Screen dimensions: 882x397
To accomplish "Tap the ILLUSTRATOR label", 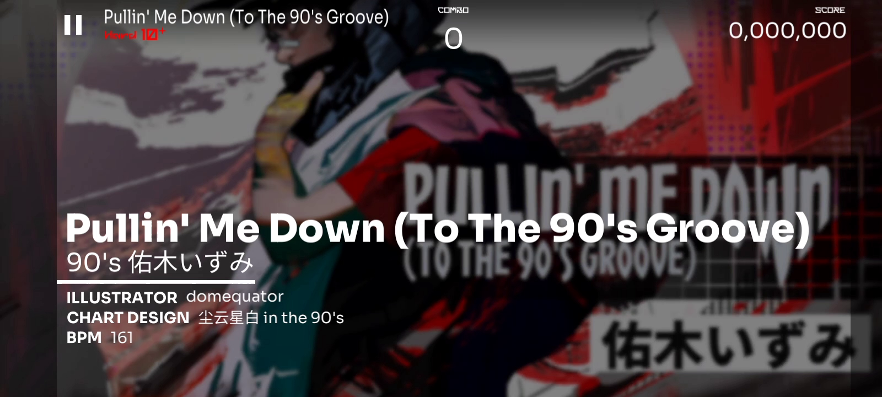I will tap(122, 298).
